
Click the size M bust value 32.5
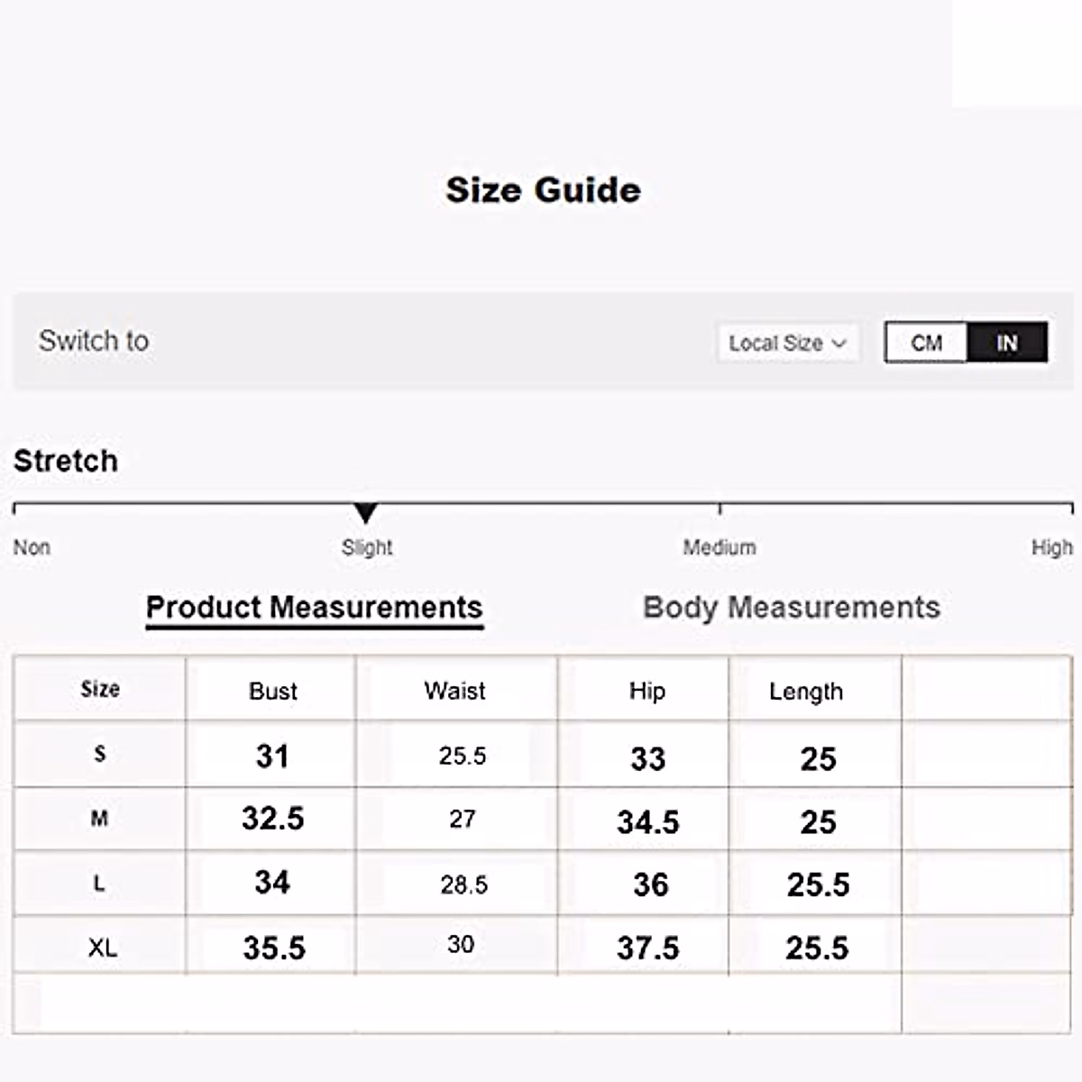(272, 819)
